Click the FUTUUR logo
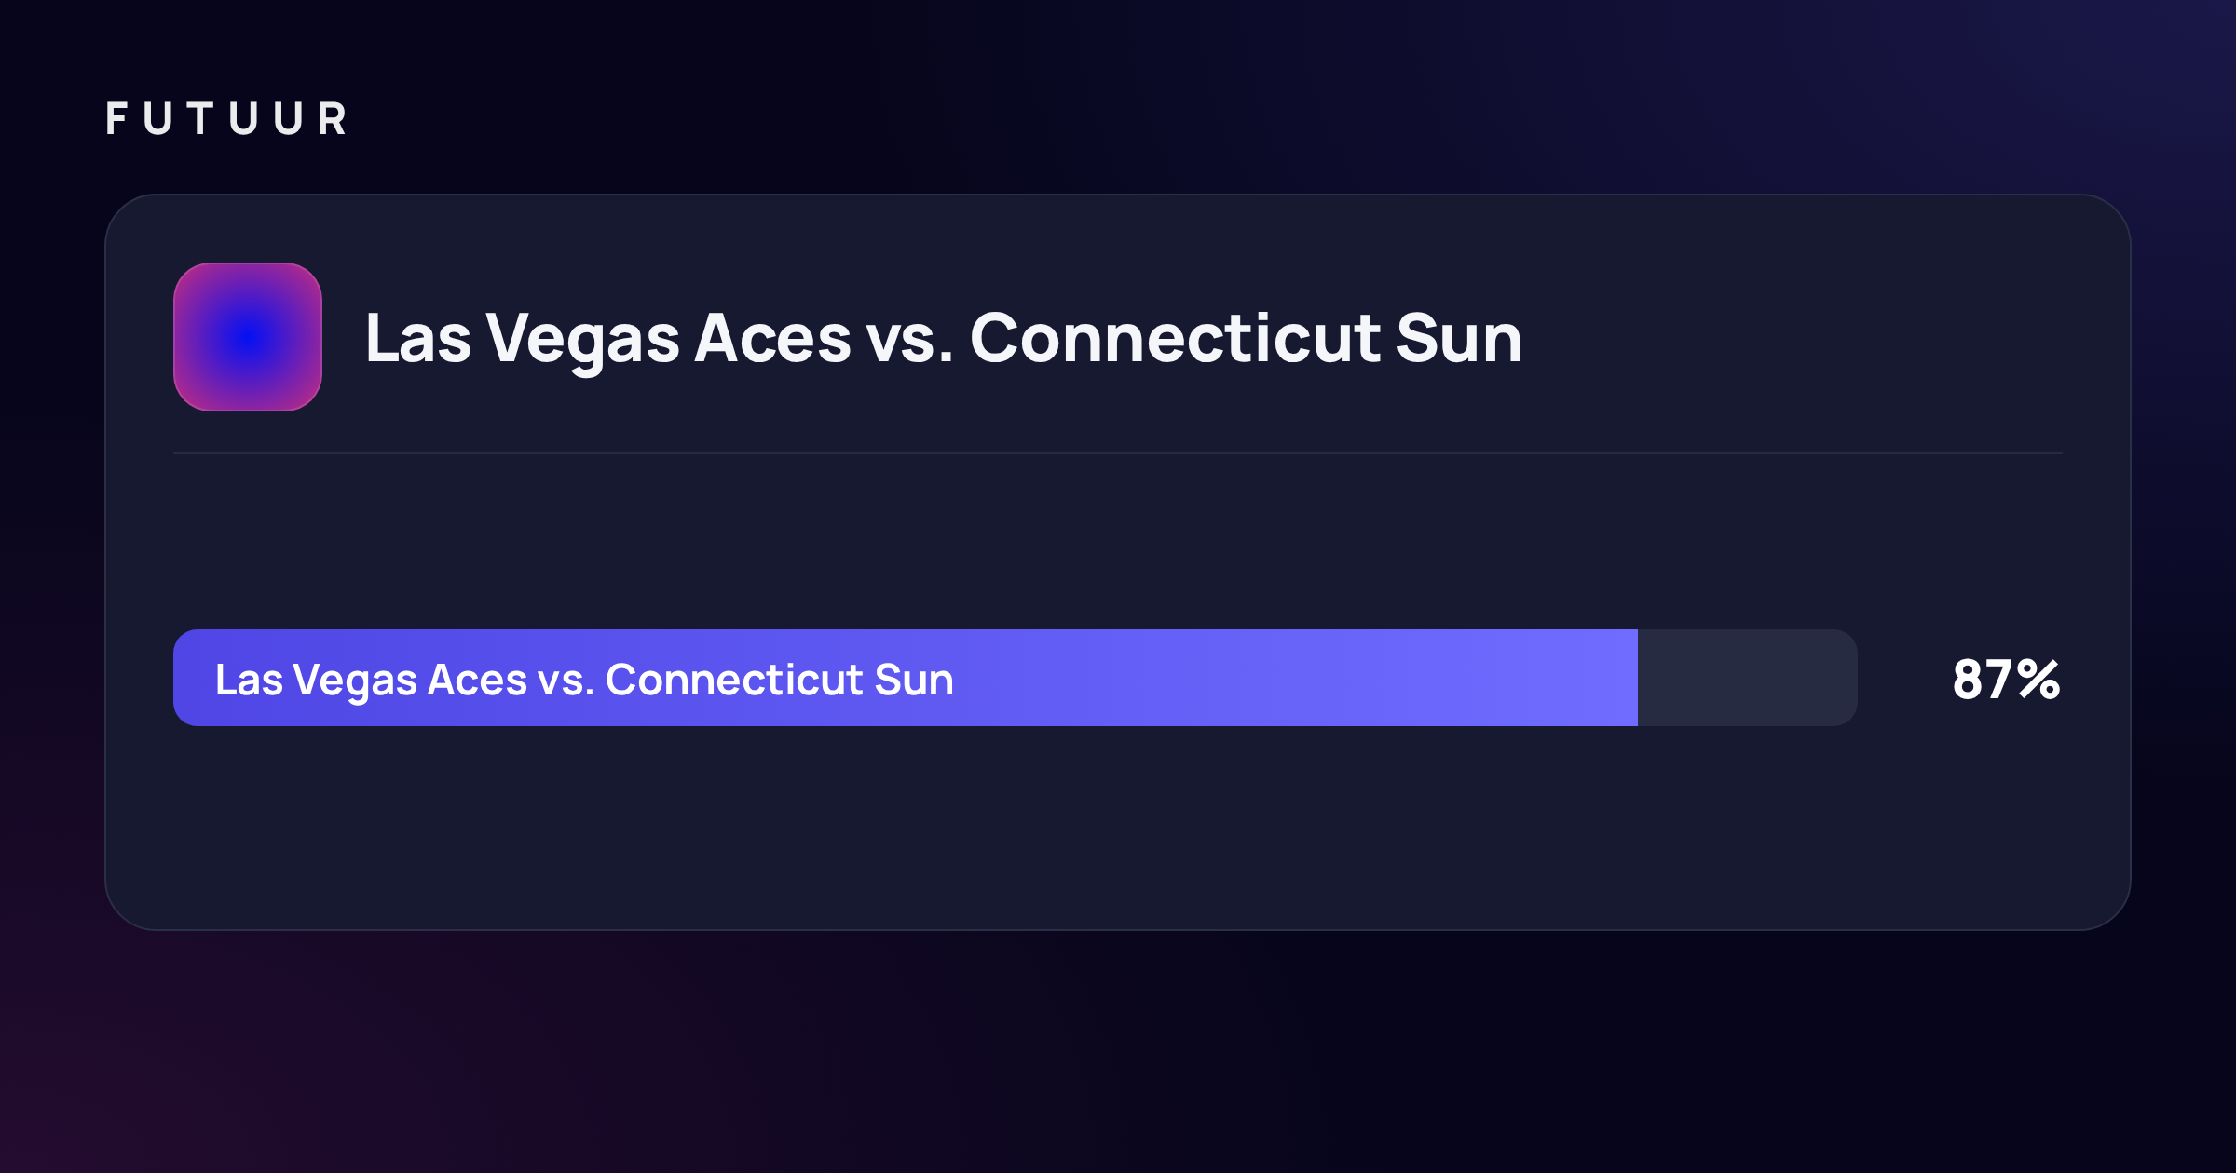The image size is (2236, 1173). tap(226, 119)
